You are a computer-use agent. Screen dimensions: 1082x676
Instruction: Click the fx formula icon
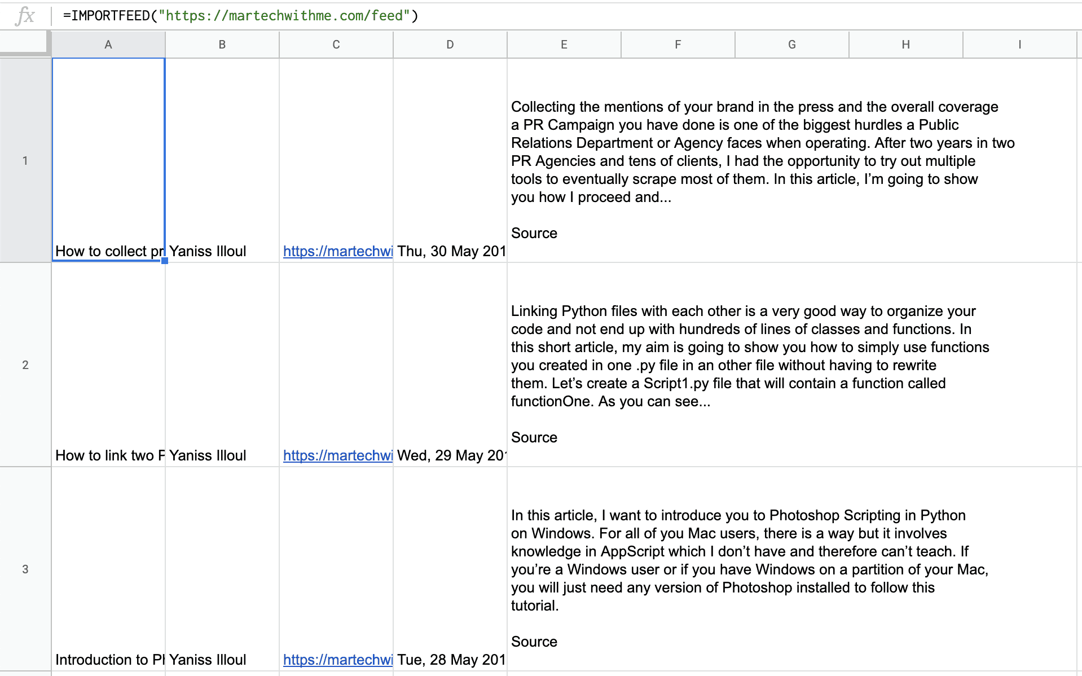coord(25,16)
